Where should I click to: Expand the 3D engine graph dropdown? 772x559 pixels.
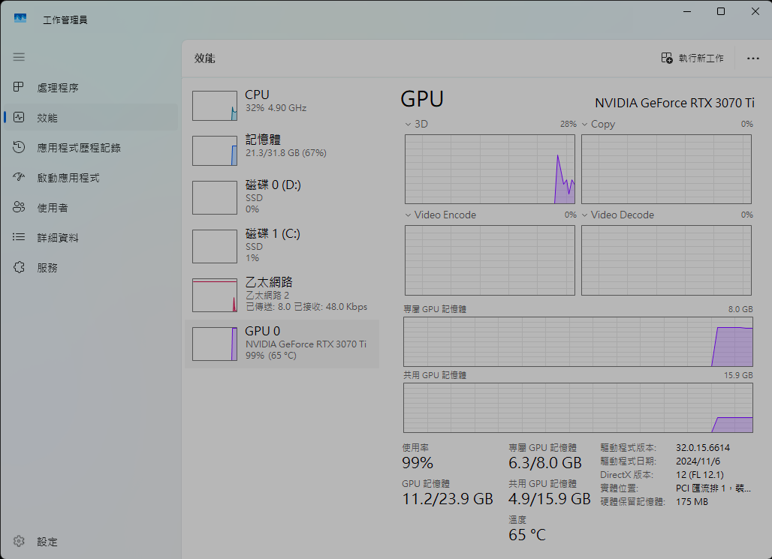click(x=409, y=125)
